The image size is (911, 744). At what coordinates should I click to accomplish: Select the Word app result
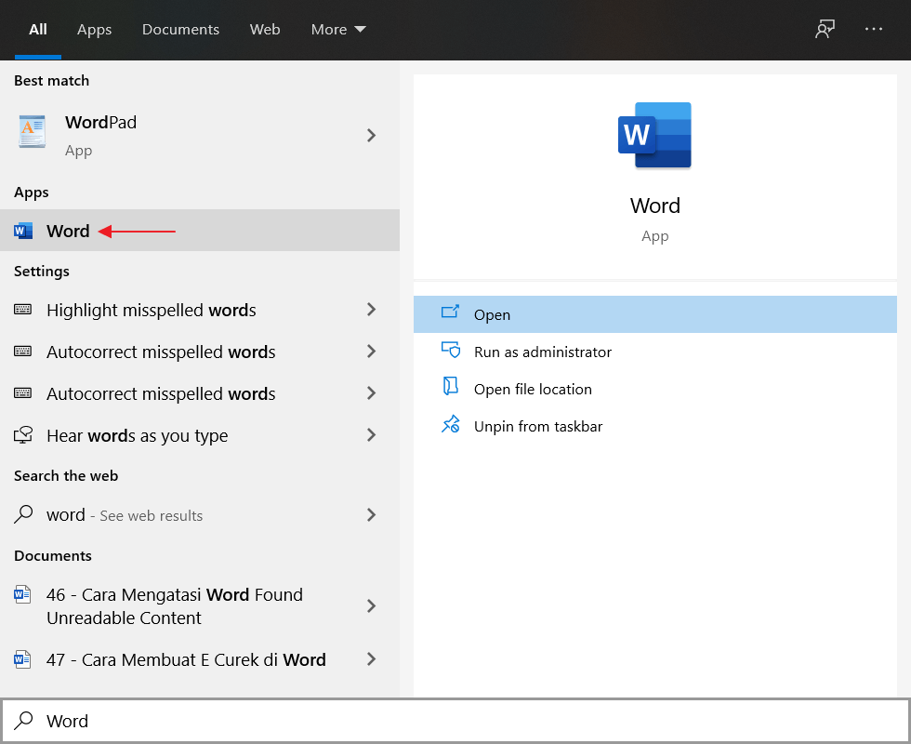pyautogui.click(x=200, y=231)
